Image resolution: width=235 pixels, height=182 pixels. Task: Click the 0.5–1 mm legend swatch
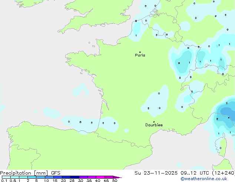point(15,177)
